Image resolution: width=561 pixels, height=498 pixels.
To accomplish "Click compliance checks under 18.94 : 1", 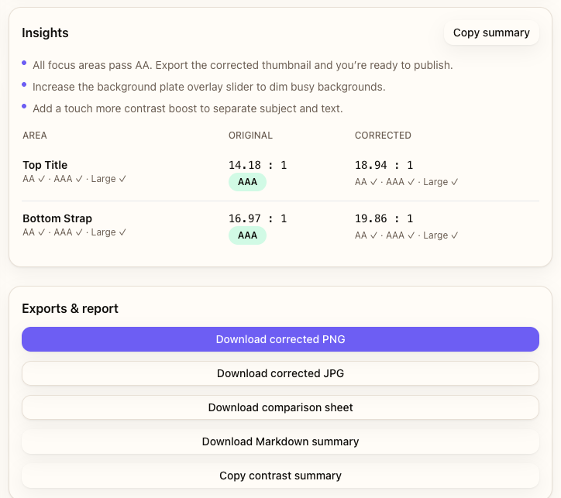I will tap(407, 181).
